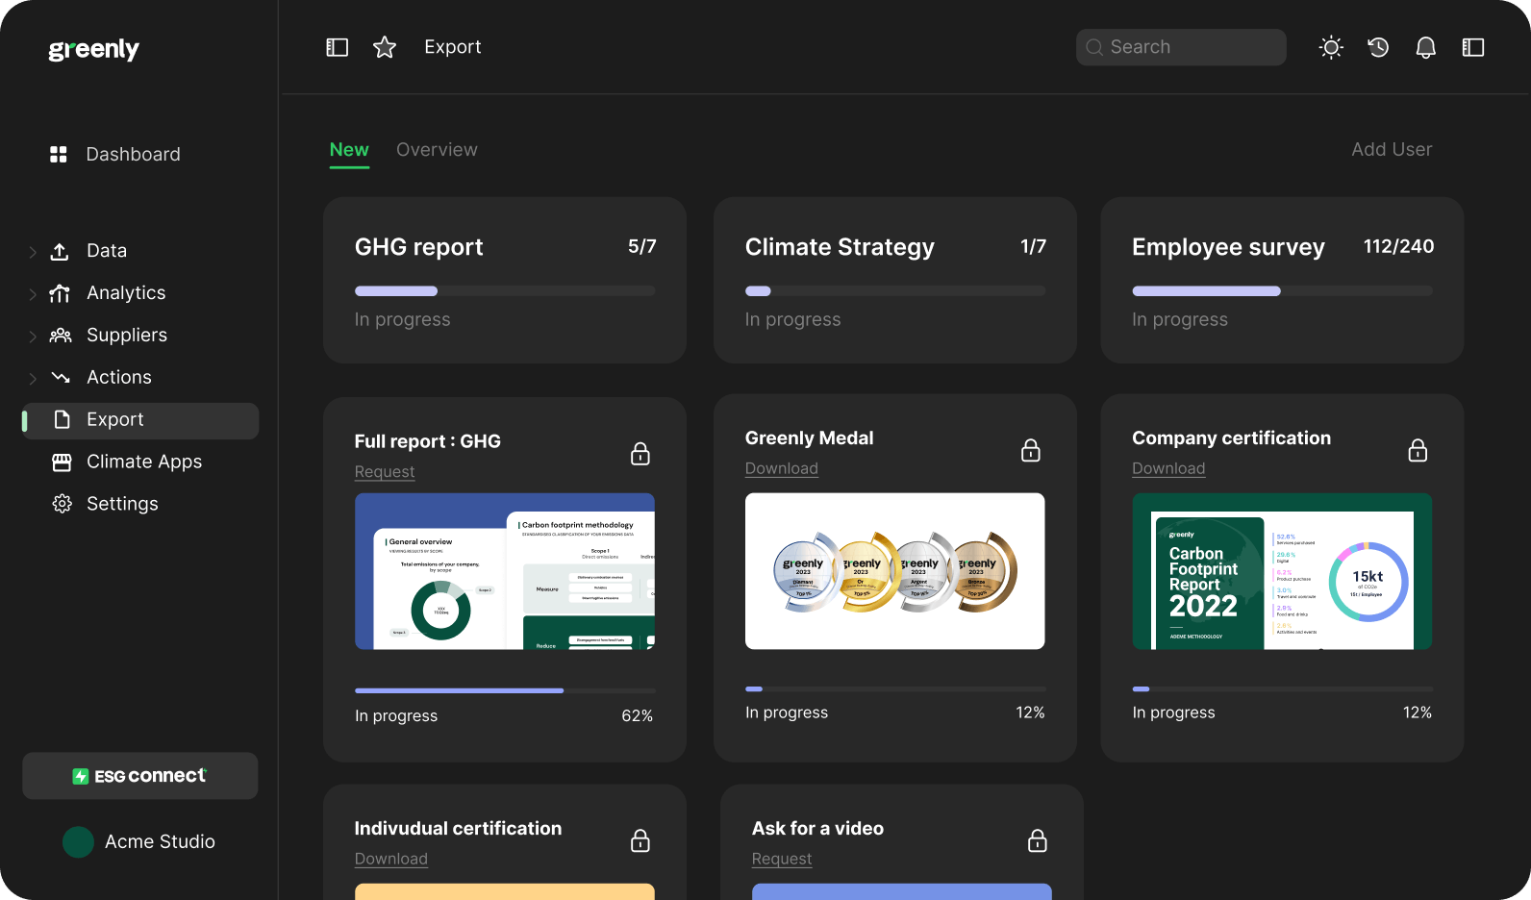This screenshot has height=900, width=1531.
Task: Click the Search field
Action: 1181,47
